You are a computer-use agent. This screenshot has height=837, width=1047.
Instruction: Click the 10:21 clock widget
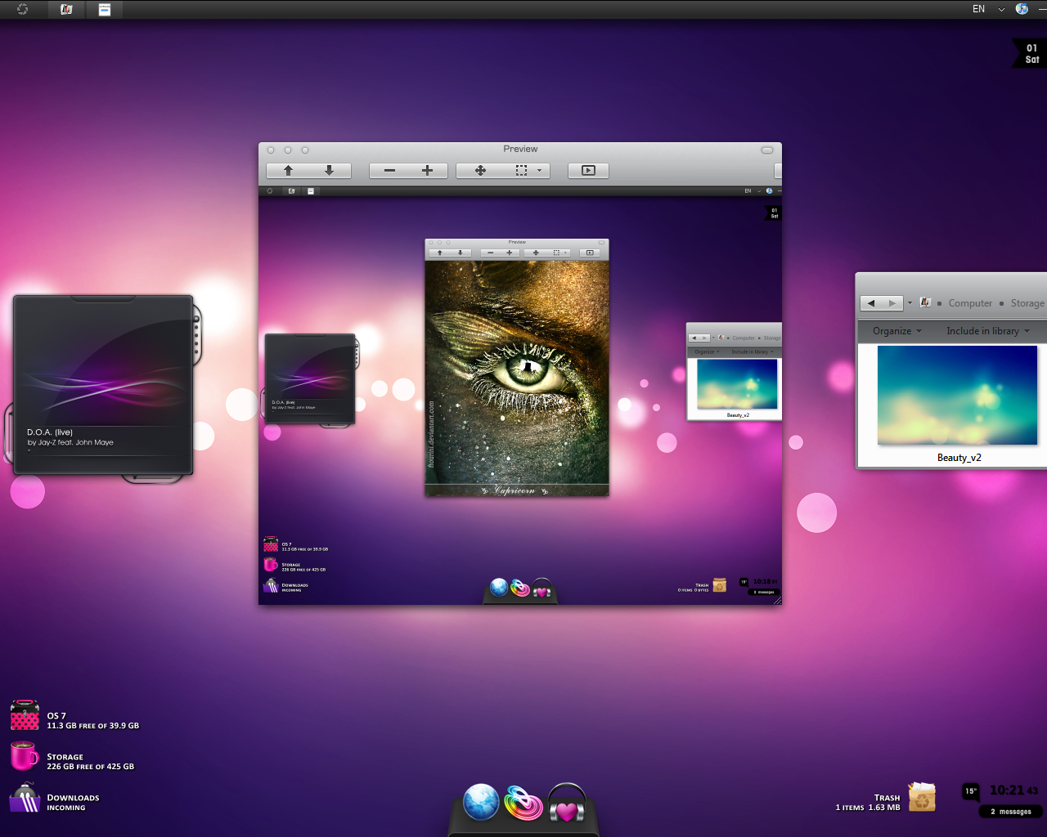(x=1013, y=790)
